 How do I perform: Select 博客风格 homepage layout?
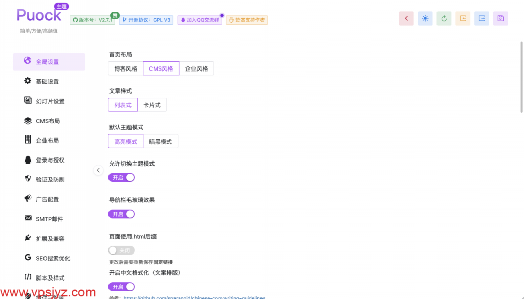pyautogui.click(x=125, y=68)
